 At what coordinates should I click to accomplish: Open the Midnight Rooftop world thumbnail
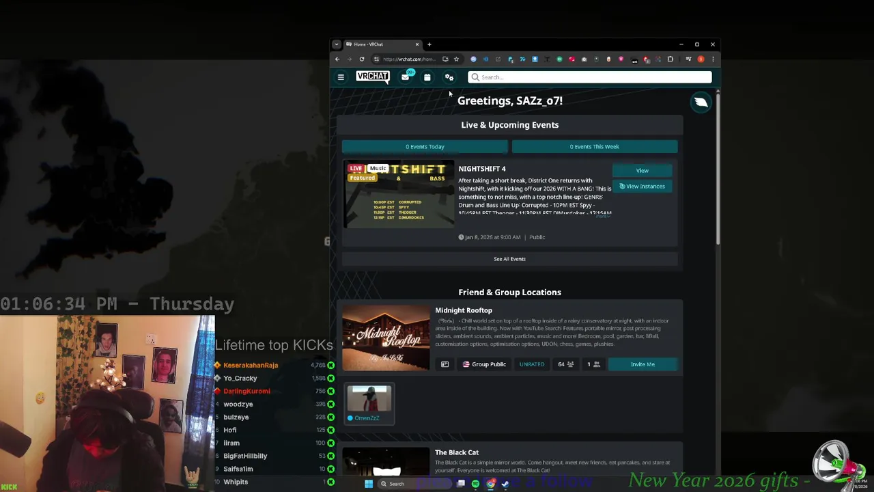pyautogui.click(x=386, y=338)
